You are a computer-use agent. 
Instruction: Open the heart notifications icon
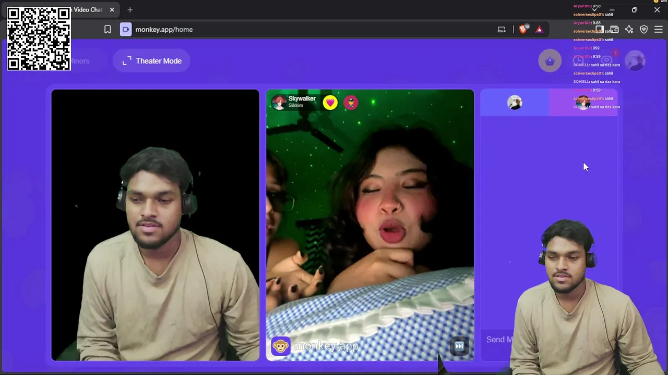coord(607,61)
